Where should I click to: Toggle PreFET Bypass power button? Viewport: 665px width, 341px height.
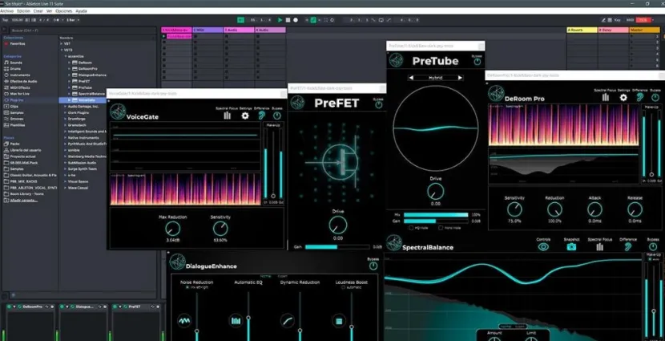(x=379, y=105)
